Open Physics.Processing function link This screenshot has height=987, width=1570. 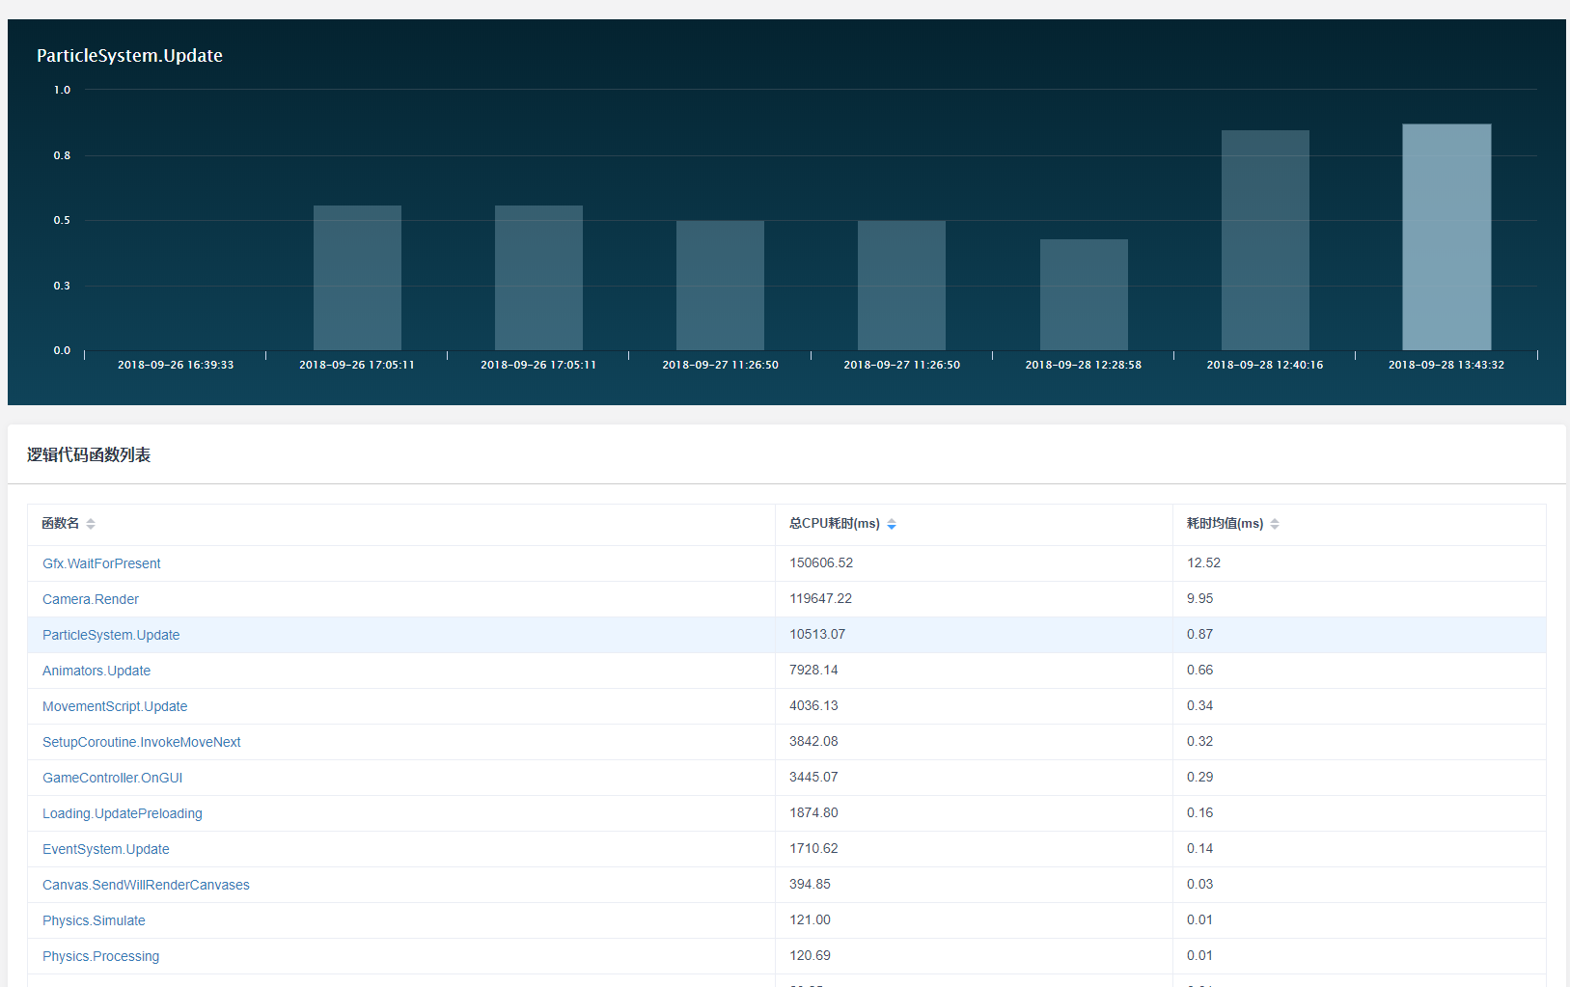[x=101, y=956]
